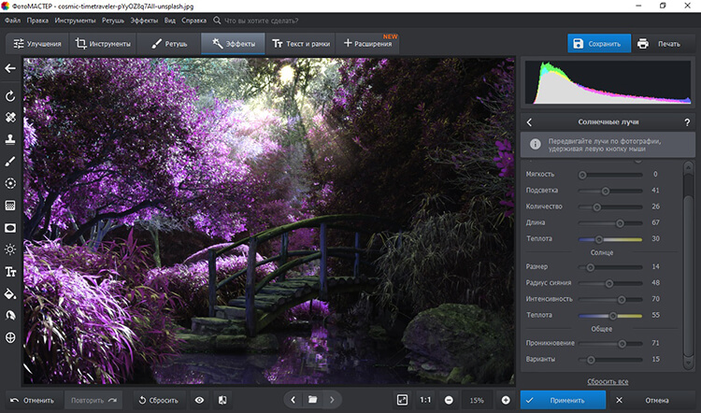Set zoom to 1:1 actual size
The width and height of the screenshot is (701, 413).
425,400
